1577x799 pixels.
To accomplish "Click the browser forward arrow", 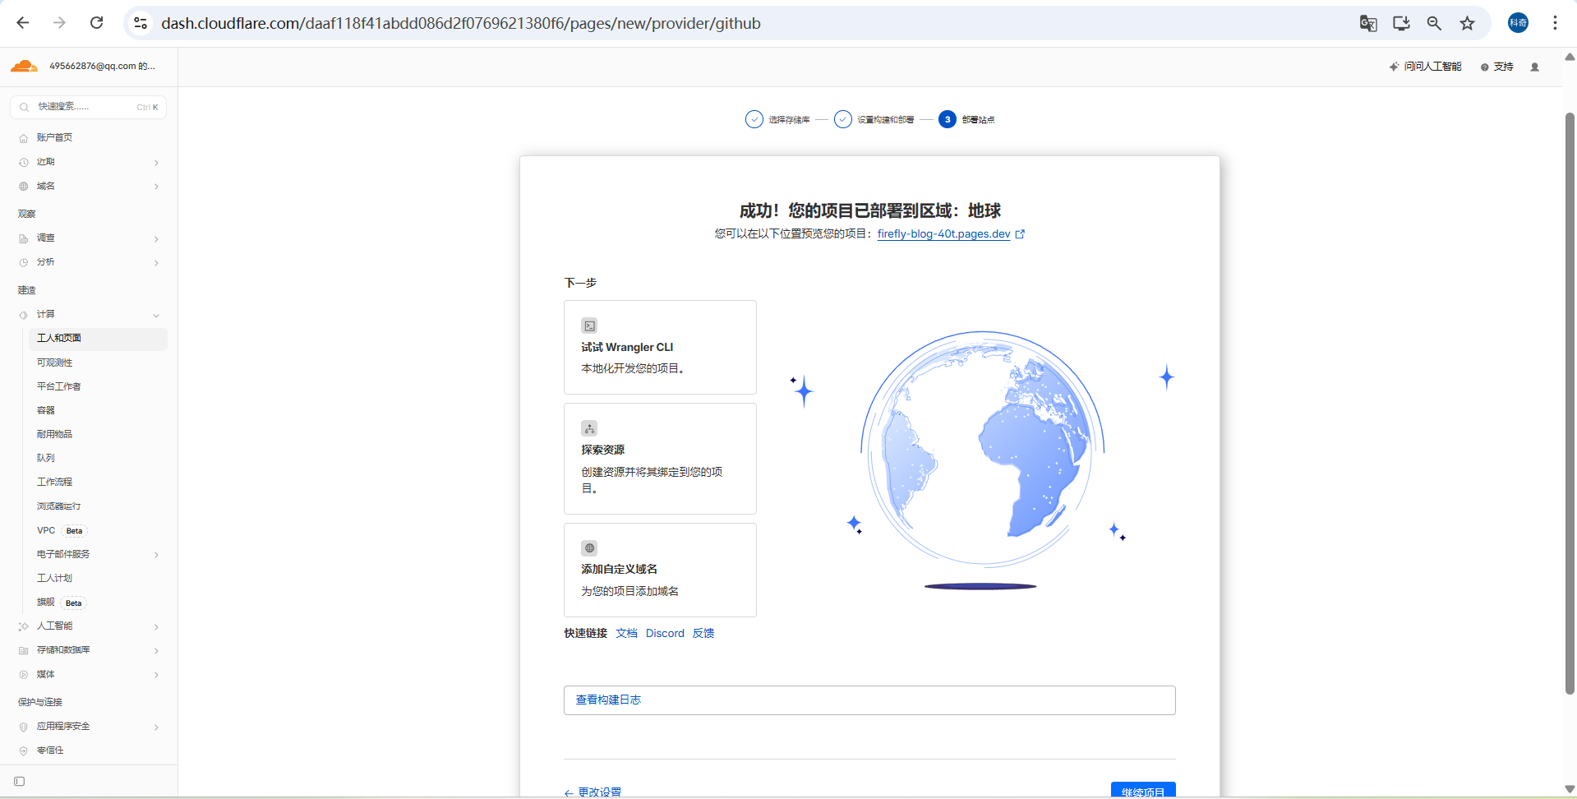I will tap(59, 23).
